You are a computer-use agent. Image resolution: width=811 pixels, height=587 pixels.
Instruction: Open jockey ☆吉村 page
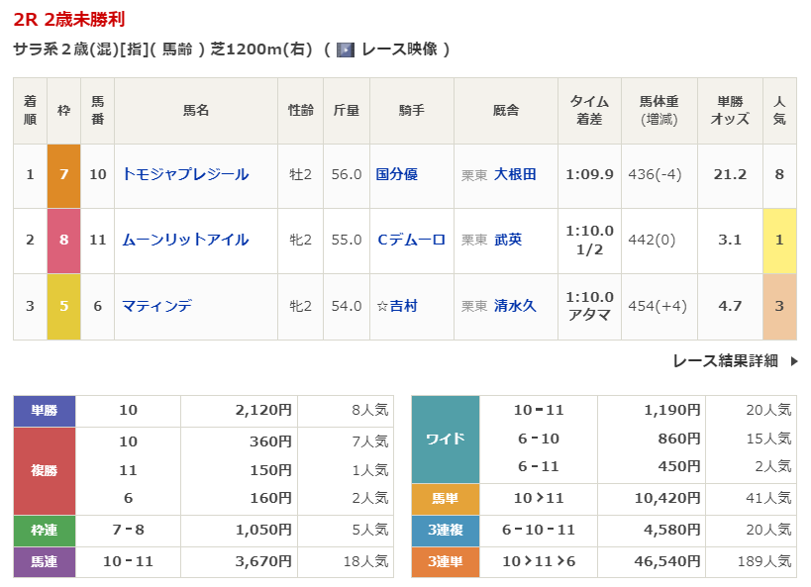point(397,306)
